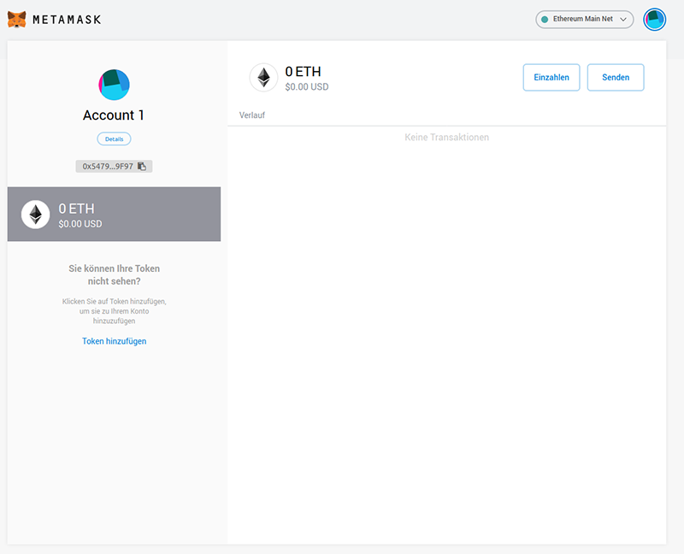Open the Verlauf history tab
Image resolution: width=684 pixels, height=554 pixels.
(x=252, y=115)
